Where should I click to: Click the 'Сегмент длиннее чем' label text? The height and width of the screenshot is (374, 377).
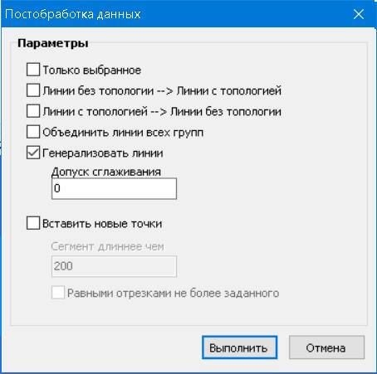(107, 246)
